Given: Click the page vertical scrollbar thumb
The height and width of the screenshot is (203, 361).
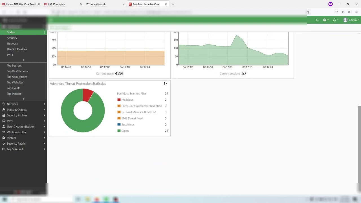Looking at the screenshot, I should tap(359, 144).
